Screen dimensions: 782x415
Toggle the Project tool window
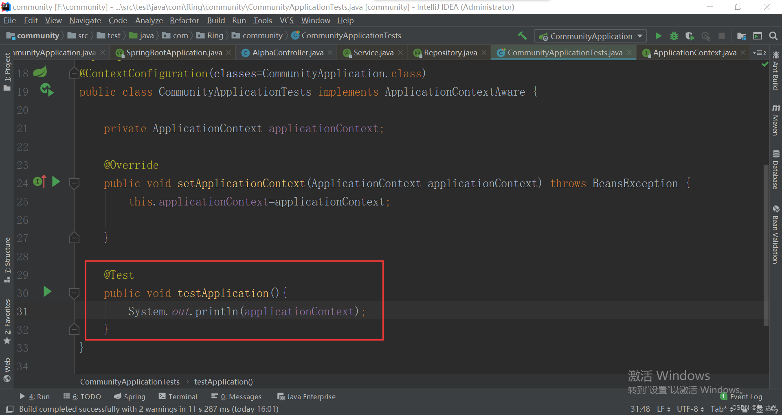pyautogui.click(x=7, y=72)
